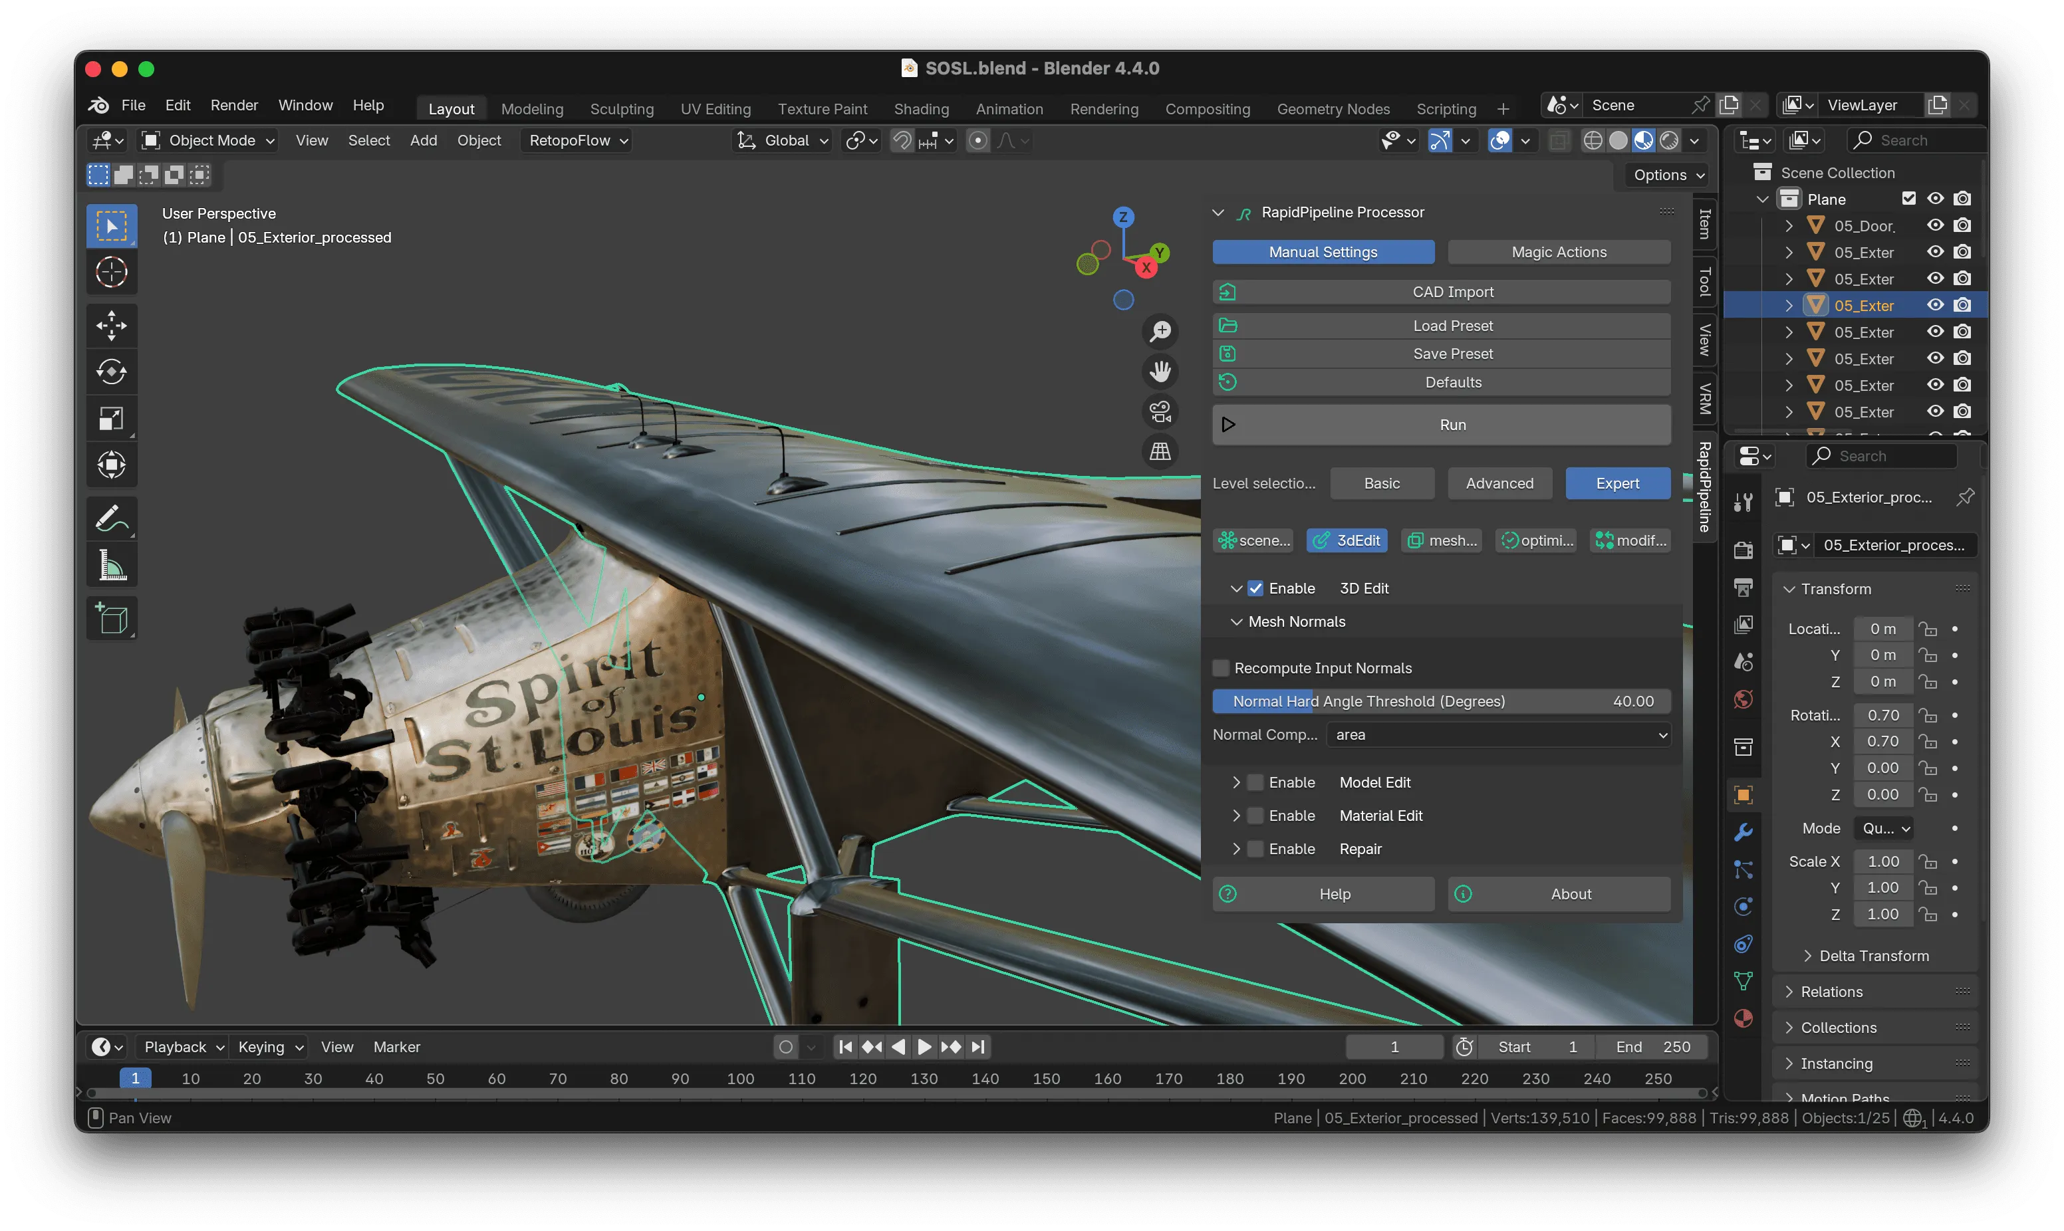Expand the Delta Transform section
The height and width of the screenshot is (1231, 2064).
pyautogui.click(x=1873, y=956)
